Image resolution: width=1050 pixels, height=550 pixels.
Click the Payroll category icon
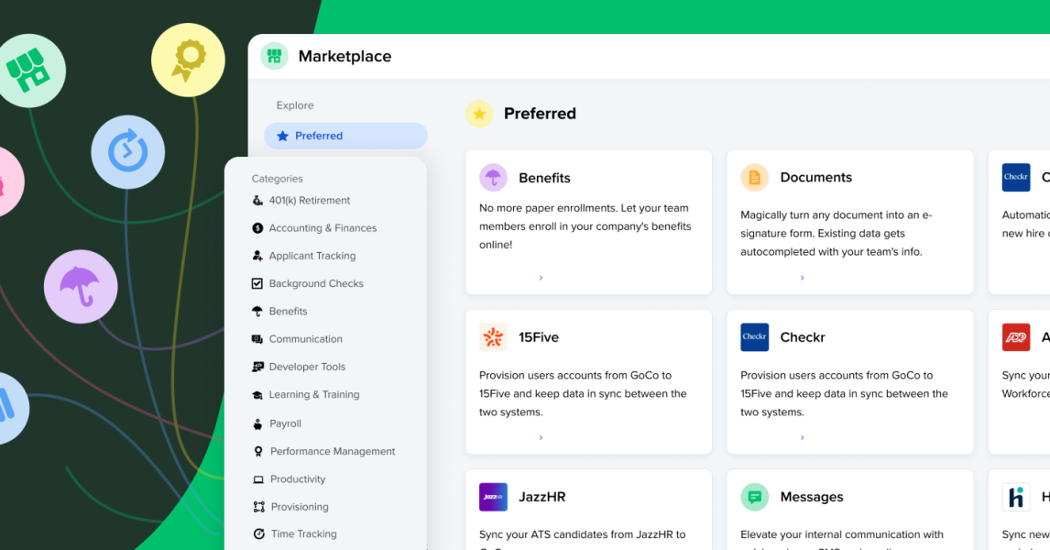[x=257, y=423]
